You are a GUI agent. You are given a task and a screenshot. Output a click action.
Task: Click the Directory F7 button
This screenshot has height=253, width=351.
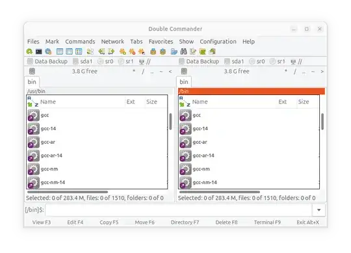pyautogui.click(x=185, y=222)
